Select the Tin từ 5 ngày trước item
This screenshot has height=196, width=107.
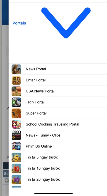[x=58, y=157]
